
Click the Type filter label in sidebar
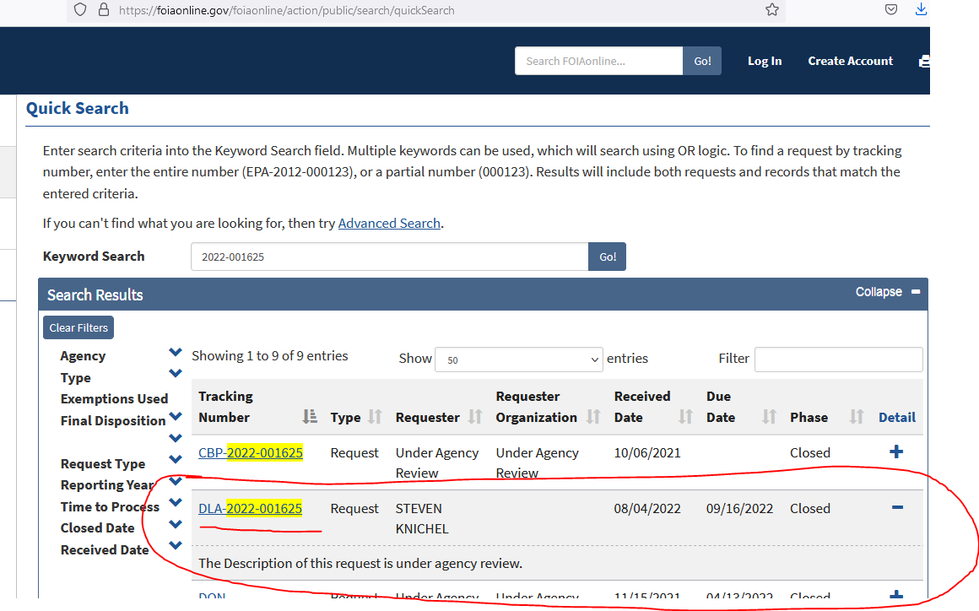tap(76, 377)
